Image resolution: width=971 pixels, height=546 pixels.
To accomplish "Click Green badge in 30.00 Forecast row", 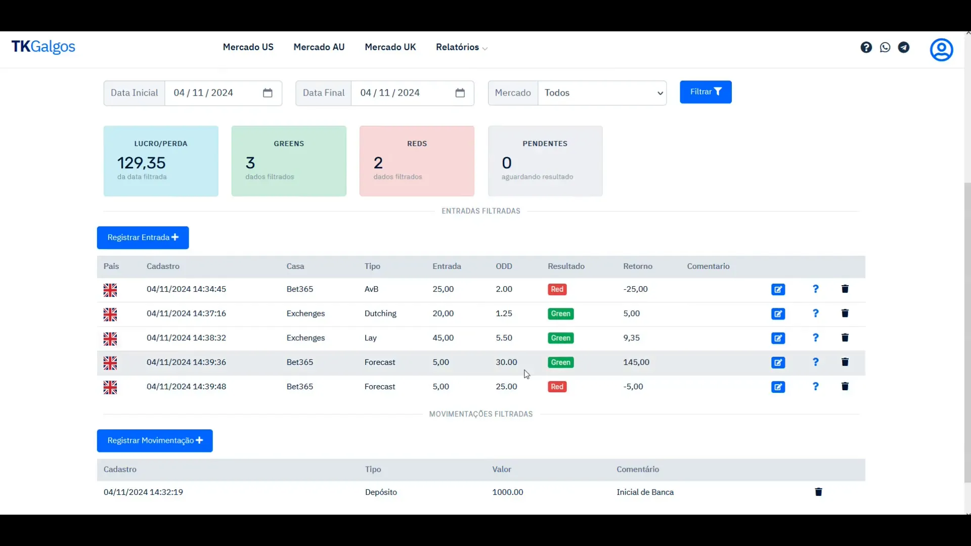I will (x=560, y=362).
